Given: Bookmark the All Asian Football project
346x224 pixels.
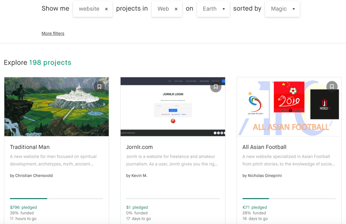Looking at the screenshot, I should 332,86.
